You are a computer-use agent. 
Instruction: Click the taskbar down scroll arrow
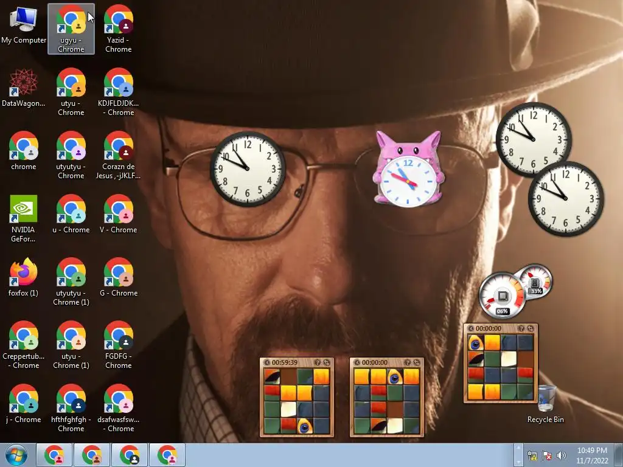[x=518, y=461]
